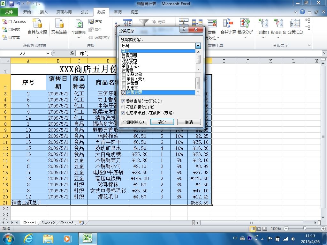Click the 合并计算 consolidate icon
The image size is (327, 245).
pos(228,23)
